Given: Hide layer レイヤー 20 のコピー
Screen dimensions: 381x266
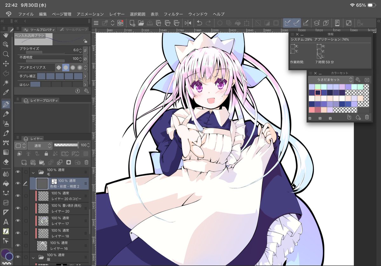Looking at the screenshot, I should 18,196.
